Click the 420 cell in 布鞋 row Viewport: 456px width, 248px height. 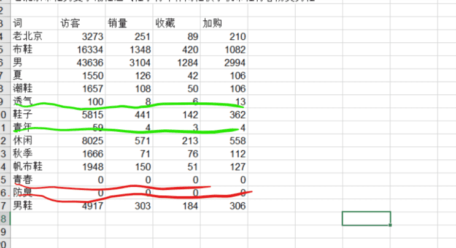pos(177,50)
